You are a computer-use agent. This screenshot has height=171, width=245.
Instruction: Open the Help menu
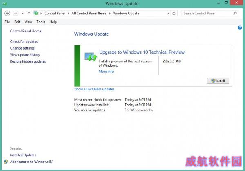(53, 22)
